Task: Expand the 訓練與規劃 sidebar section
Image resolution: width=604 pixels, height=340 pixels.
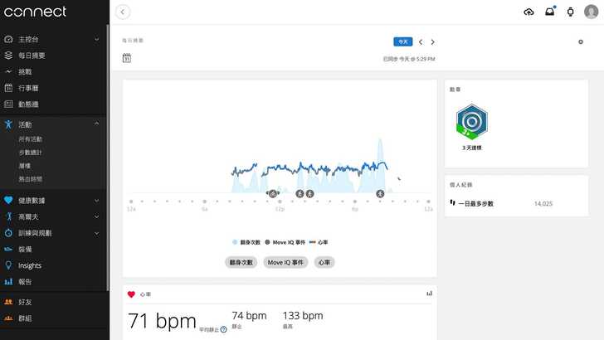Action: tap(97, 233)
